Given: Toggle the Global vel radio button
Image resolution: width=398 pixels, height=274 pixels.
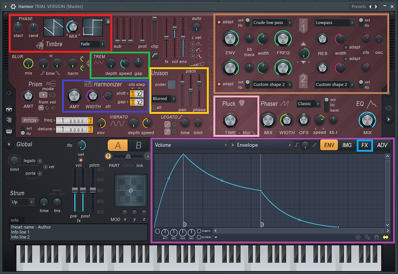Looking at the screenshot, I should (45, 167).
